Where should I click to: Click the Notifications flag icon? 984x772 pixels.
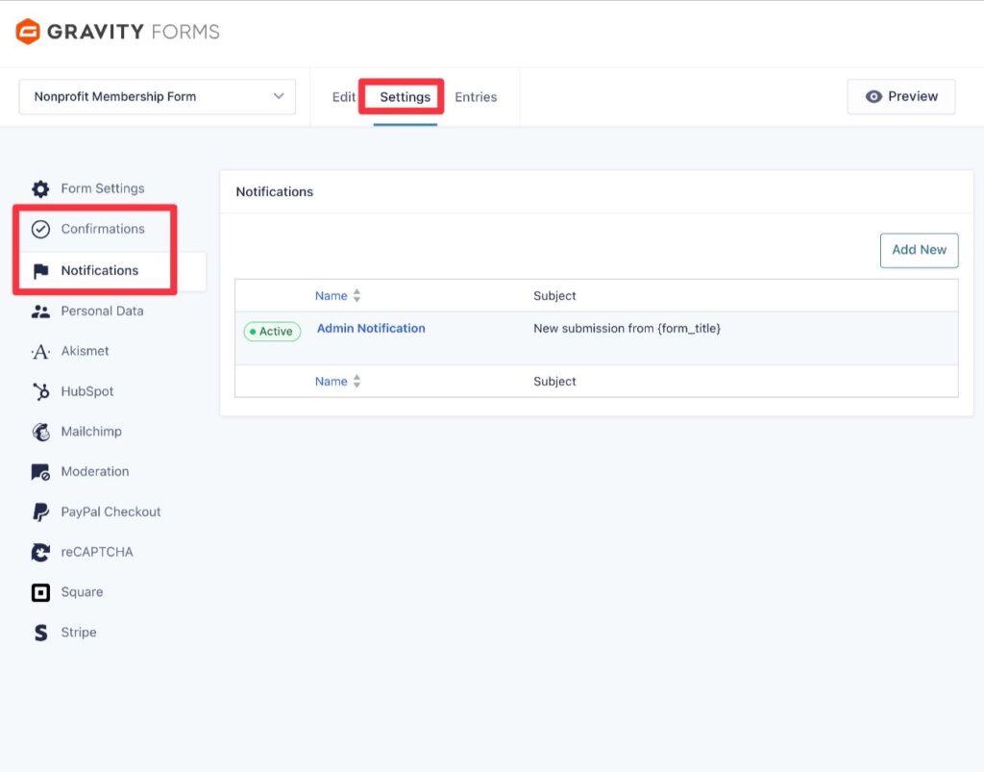pyautogui.click(x=40, y=270)
